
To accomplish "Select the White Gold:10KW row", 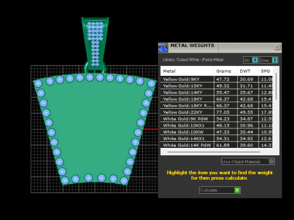I will click(216, 132).
